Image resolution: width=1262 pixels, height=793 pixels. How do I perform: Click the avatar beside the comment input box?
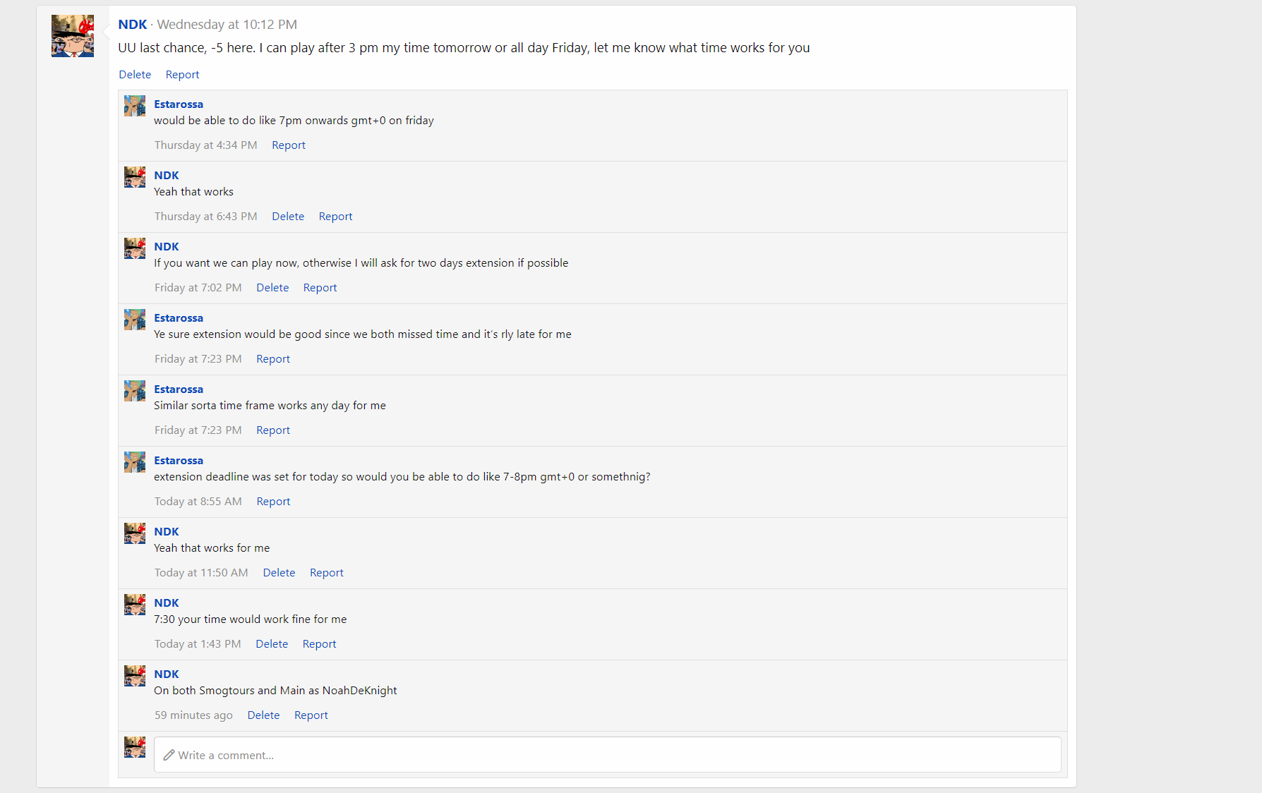(x=135, y=747)
